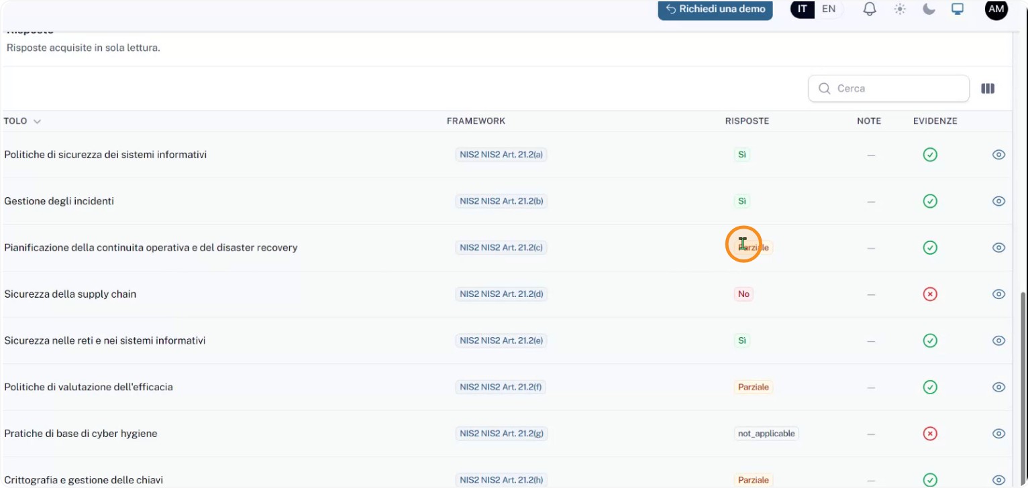Select Politiche di valutazione dell'efficacia title
Screen dimensions: 1028x488
(x=89, y=387)
